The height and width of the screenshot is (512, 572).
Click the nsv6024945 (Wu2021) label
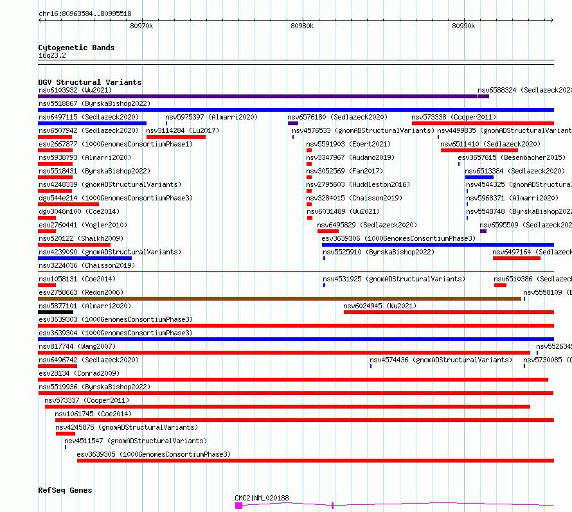(380, 306)
